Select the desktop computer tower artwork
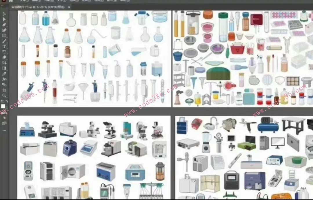Screen dimensions: 313x200 pos(264,143)
